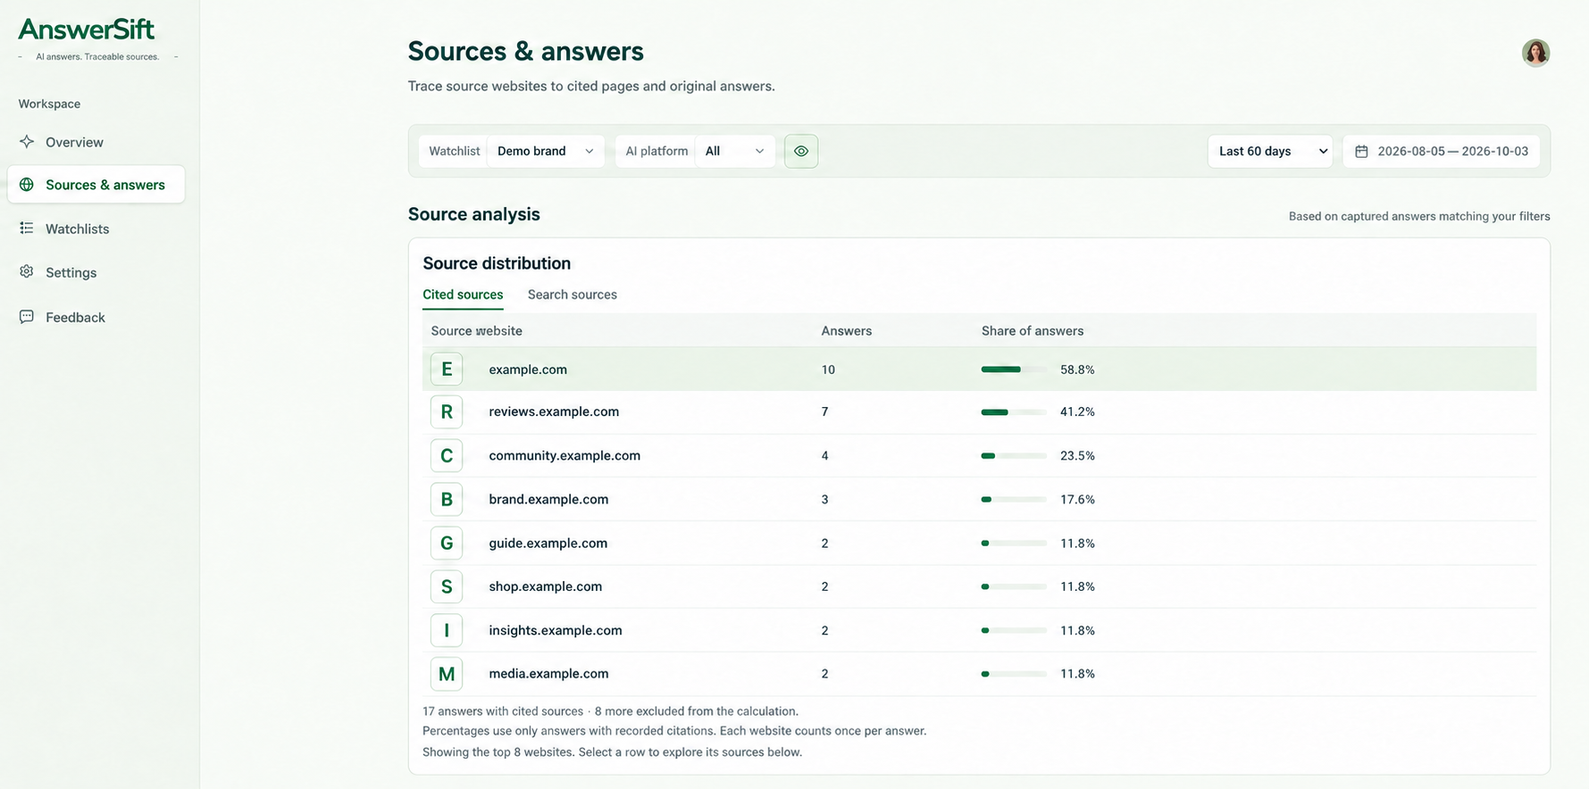1589x789 pixels.
Task: Select the insights.example.com domain text
Action: click(556, 630)
